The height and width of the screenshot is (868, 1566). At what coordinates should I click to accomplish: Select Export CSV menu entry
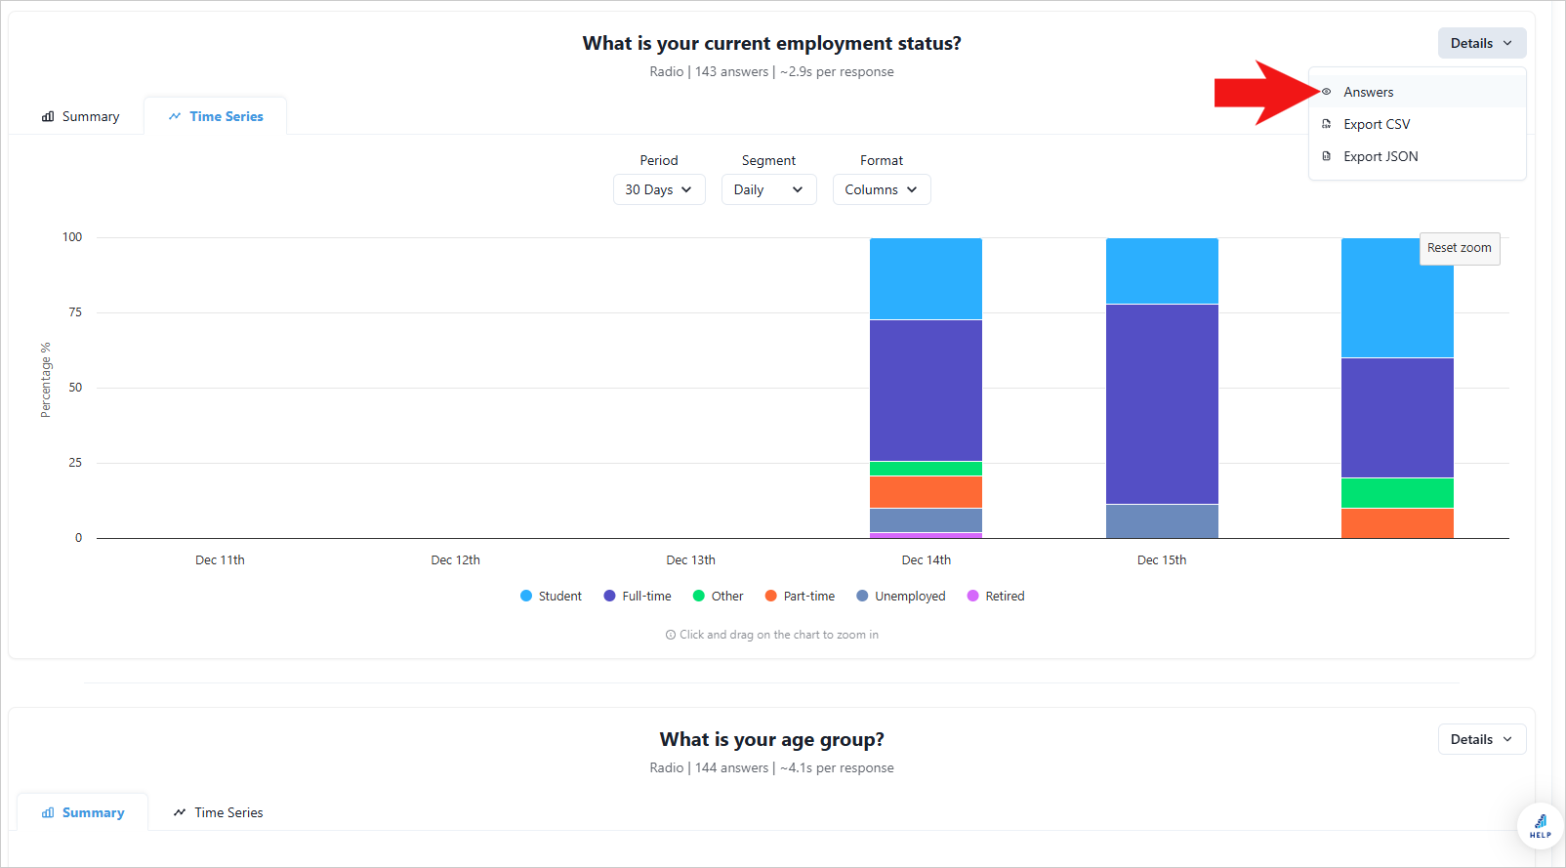1417,124
